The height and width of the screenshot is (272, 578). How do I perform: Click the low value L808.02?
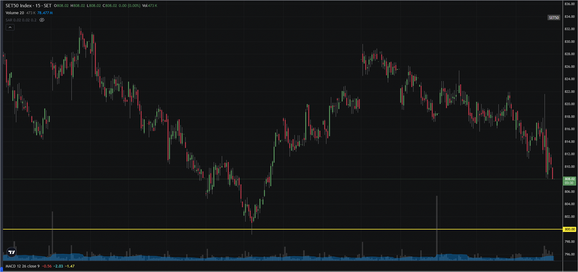tap(94, 6)
